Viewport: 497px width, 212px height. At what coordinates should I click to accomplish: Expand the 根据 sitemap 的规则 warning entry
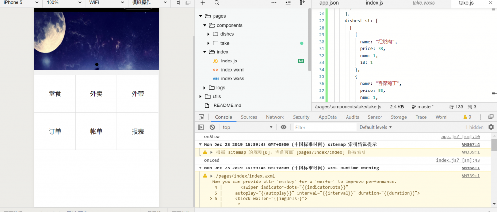tap(212, 152)
